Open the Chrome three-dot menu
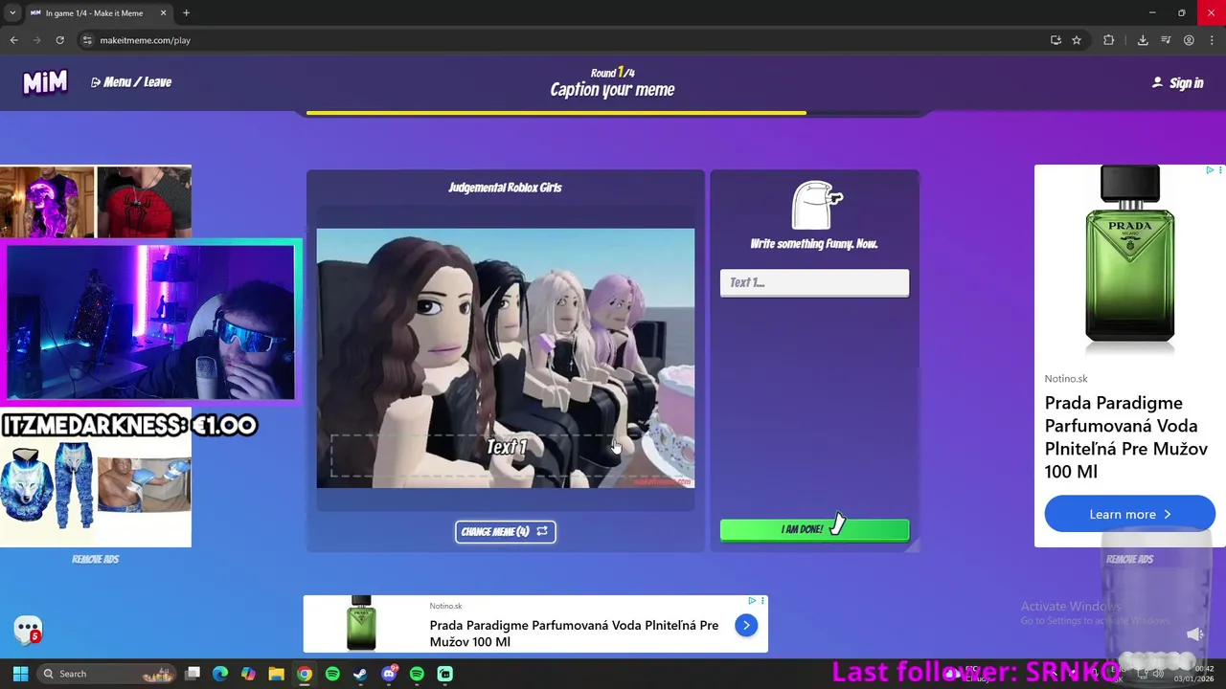Viewport: 1226px width, 689px height. 1212,40
